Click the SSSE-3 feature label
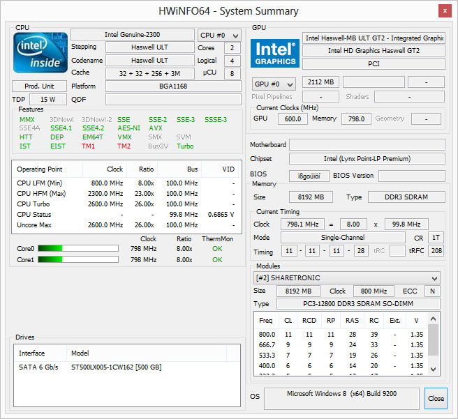The image size is (458, 419). pos(216,120)
